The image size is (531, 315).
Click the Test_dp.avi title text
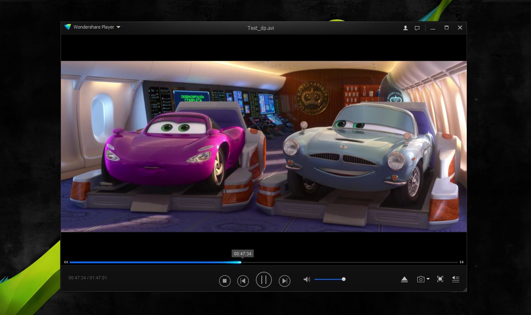click(261, 28)
